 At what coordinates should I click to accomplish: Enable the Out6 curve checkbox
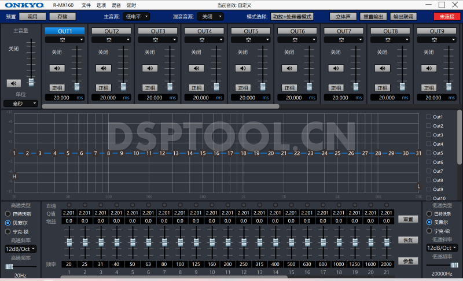click(x=429, y=162)
